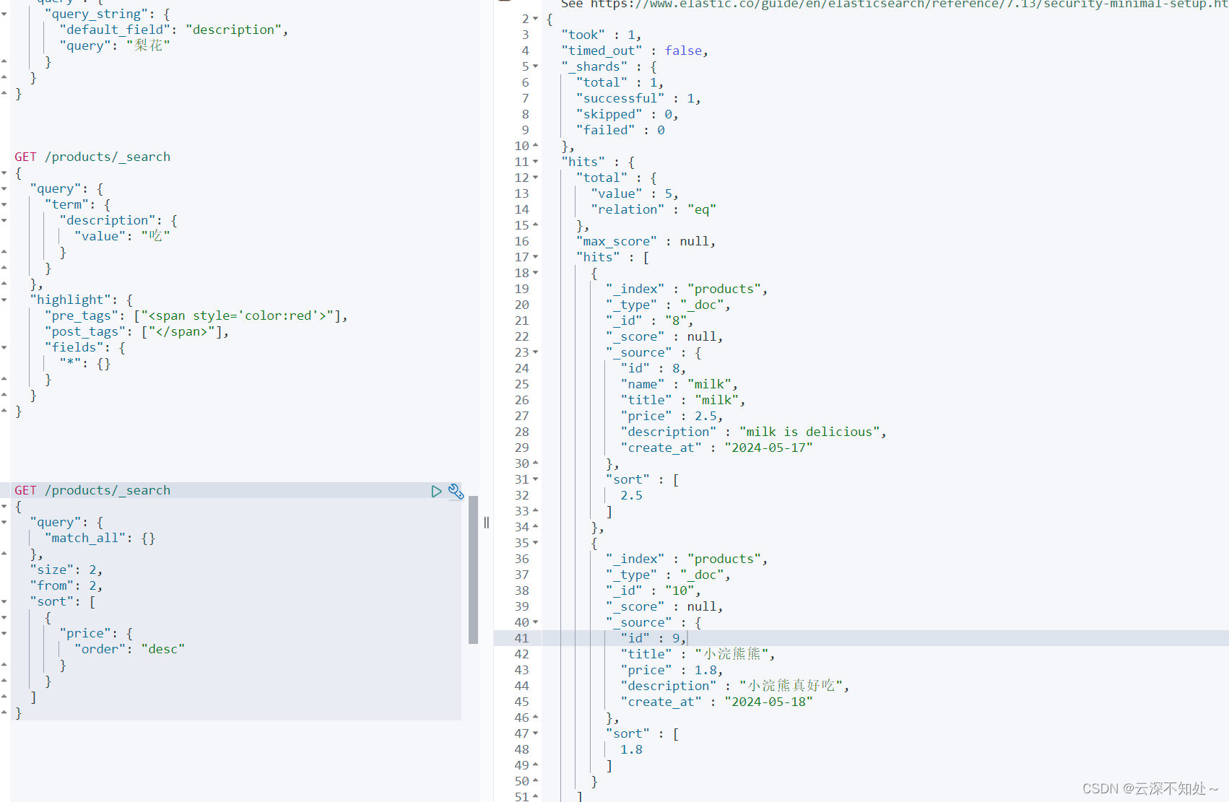Image resolution: width=1229 pixels, height=802 pixels.
Task: Collapse the "total" object at line 12
Action: [535, 178]
